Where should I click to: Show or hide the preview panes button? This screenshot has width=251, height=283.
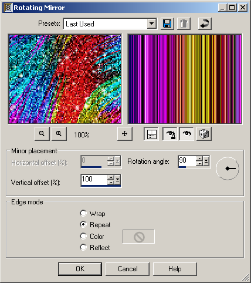click(151, 134)
